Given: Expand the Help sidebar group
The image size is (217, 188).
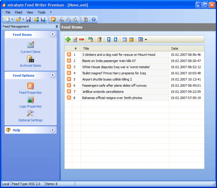Looking at the screenshot, I should point(52,130).
